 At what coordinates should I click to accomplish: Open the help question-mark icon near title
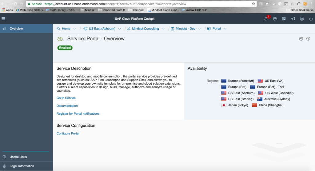pos(308,39)
